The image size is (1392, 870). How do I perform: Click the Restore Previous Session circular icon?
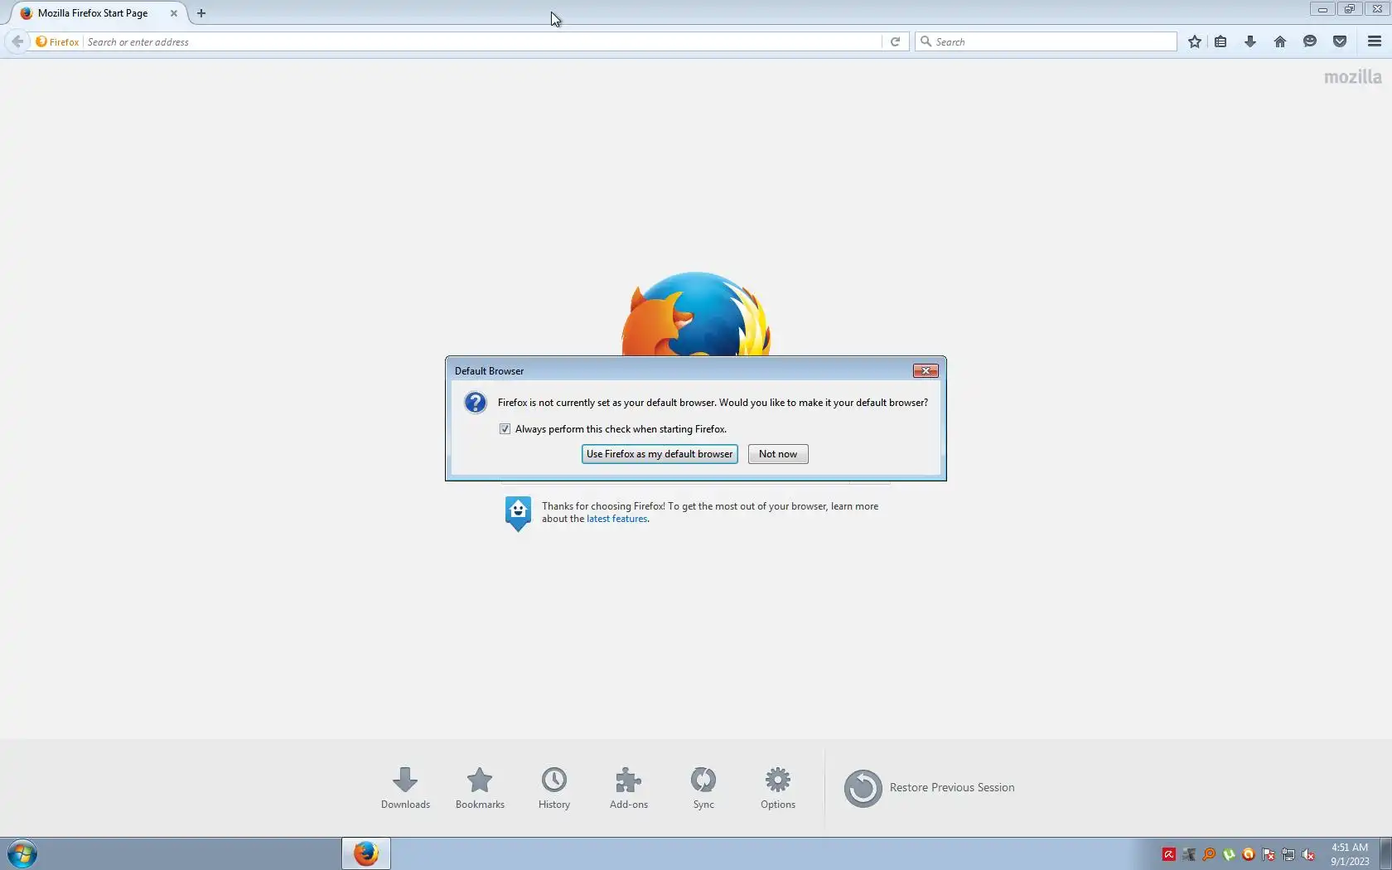(863, 788)
